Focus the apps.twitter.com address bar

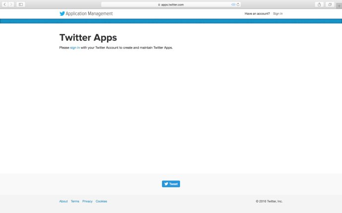171,4
